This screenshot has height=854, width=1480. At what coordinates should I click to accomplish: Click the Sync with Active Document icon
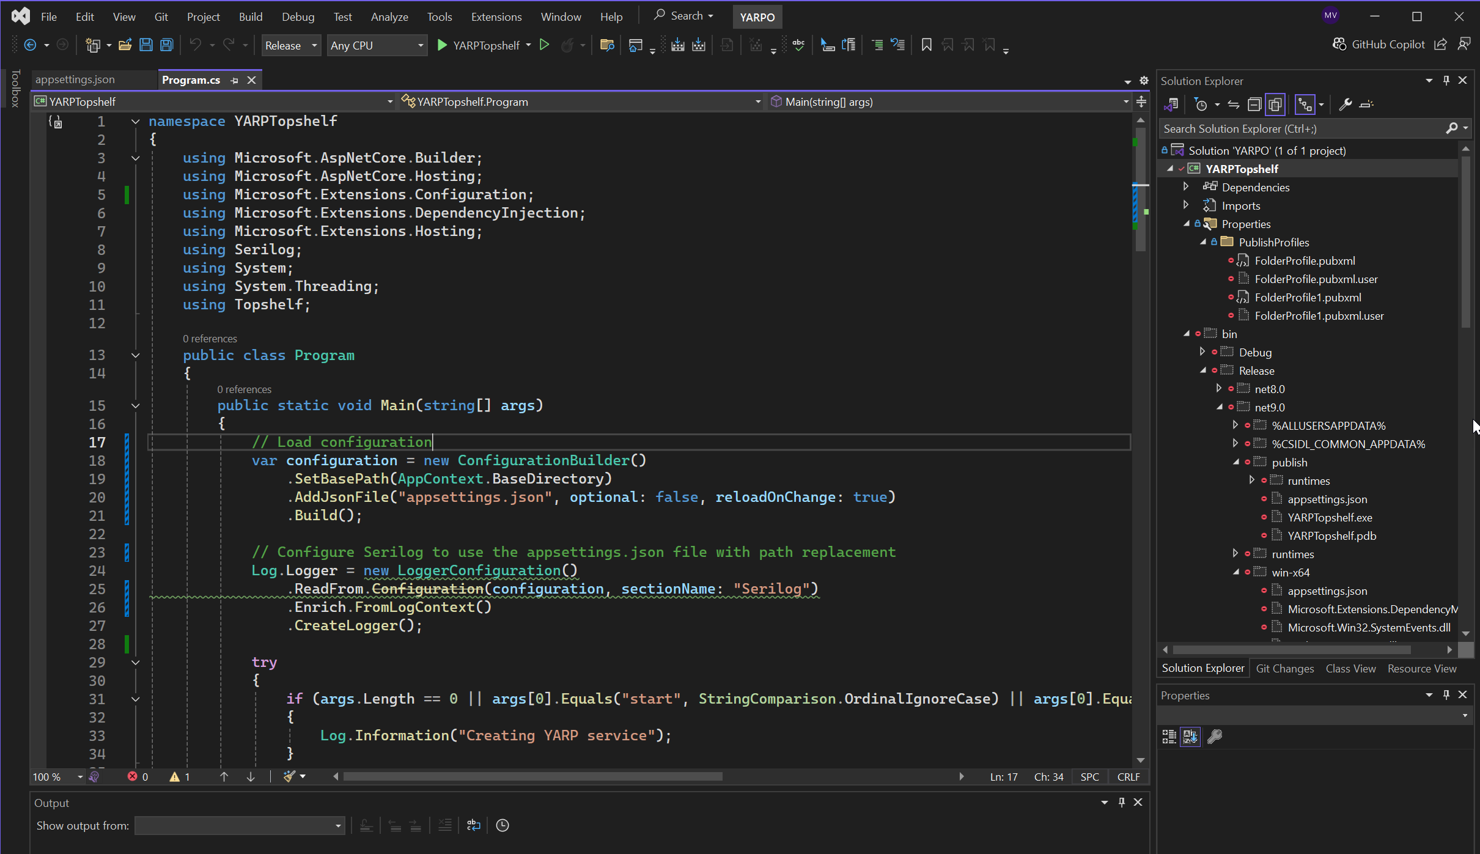pos(1234,105)
